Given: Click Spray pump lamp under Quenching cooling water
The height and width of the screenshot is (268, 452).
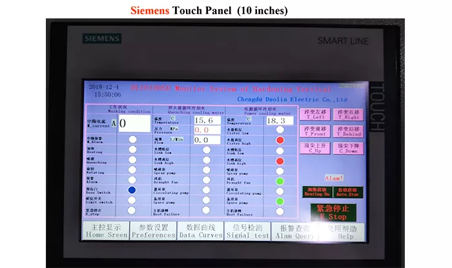Looking at the screenshot, I should coord(207,170).
